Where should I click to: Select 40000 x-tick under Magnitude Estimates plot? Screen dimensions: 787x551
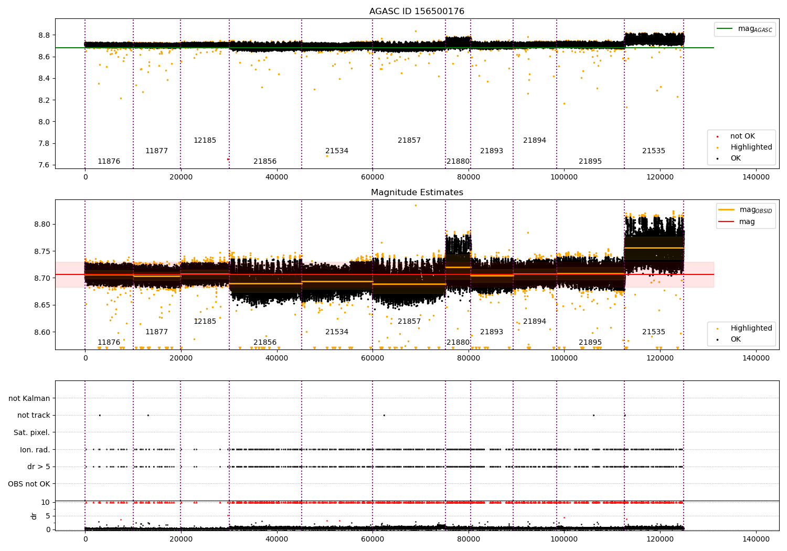coord(276,358)
